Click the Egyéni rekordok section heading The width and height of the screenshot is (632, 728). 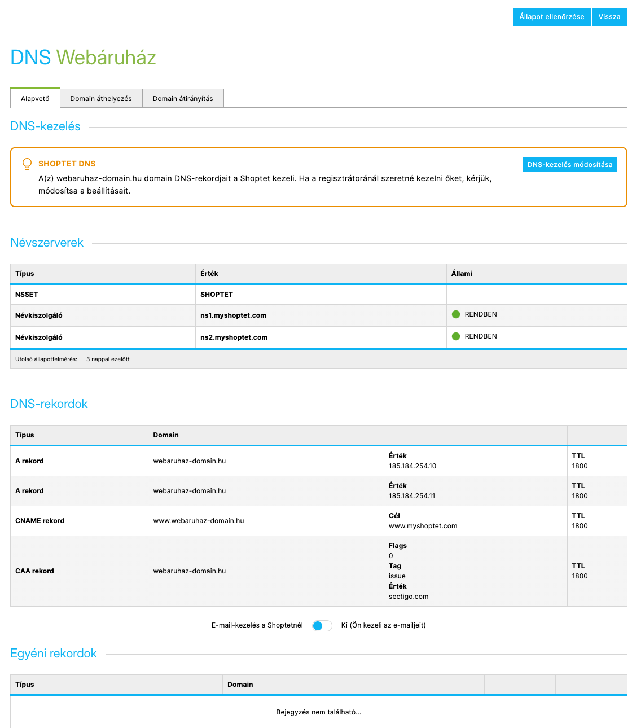54,654
